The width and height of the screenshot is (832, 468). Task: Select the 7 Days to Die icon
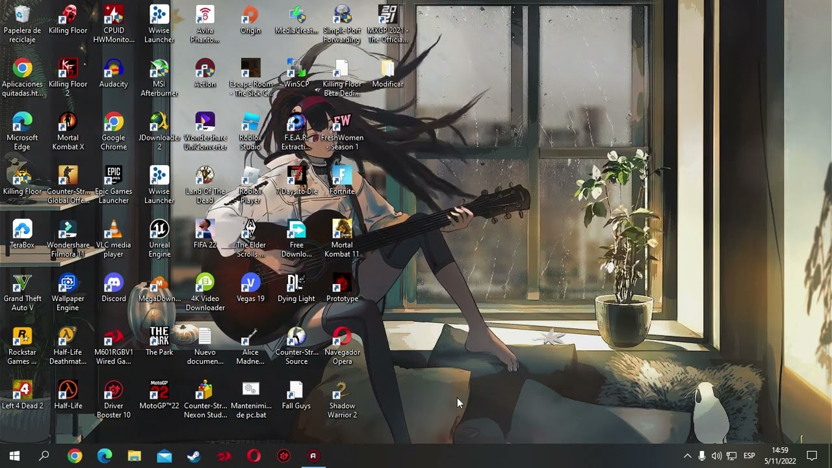coord(296,180)
